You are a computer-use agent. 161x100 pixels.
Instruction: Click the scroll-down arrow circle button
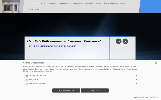tap(119, 41)
